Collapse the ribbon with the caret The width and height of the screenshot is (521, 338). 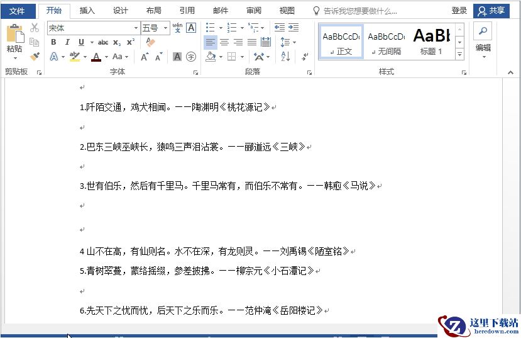510,72
